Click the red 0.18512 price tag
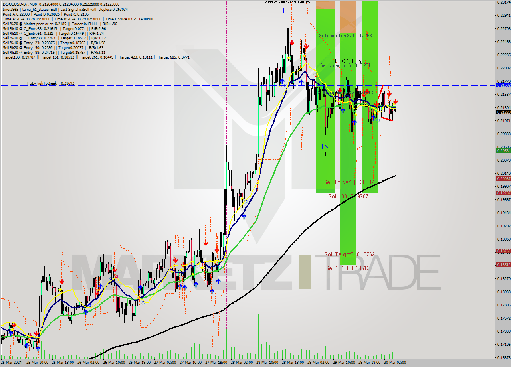This screenshot has height=367, width=511. pos(503,264)
